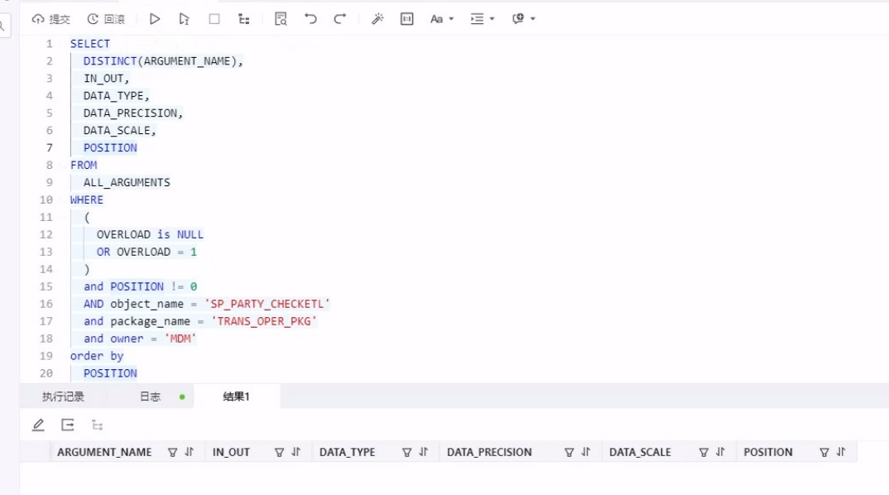Click order by on line 19

tap(97, 356)
